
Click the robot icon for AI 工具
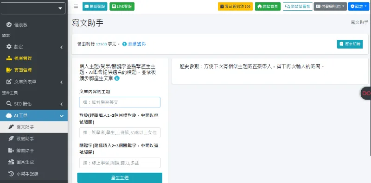(9, 116)
